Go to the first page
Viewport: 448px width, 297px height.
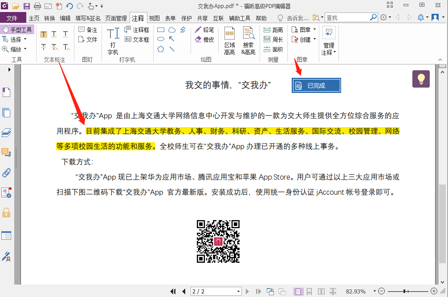click(x=173, y=291)
